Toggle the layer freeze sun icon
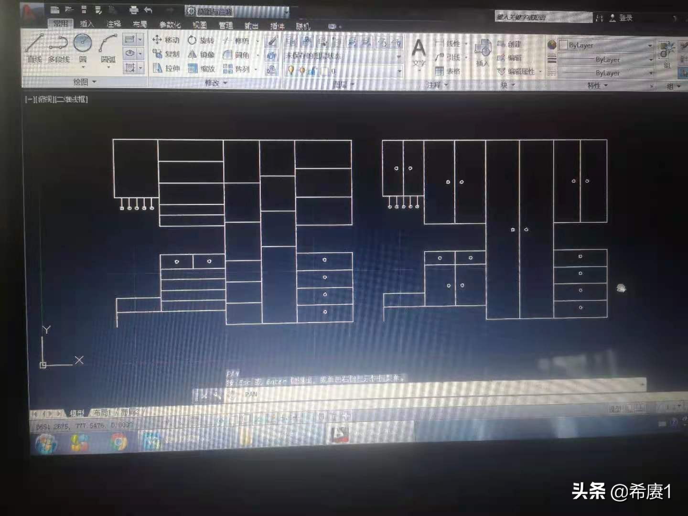Screen dimensions: 688x516 [x=302, y=71]
